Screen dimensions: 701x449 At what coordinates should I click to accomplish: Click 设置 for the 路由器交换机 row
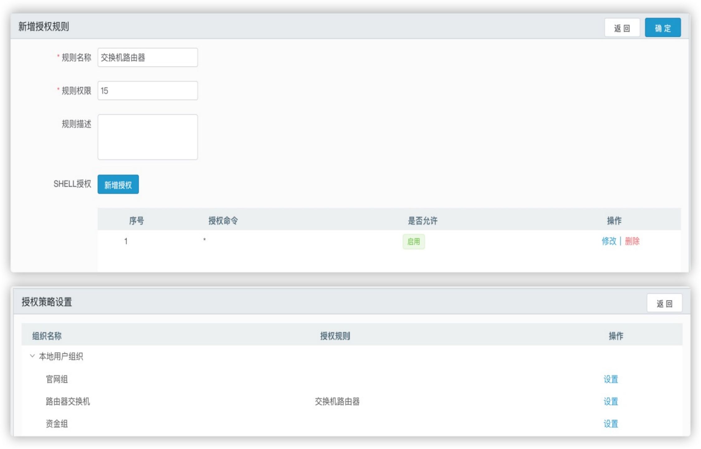coord(611,401)
